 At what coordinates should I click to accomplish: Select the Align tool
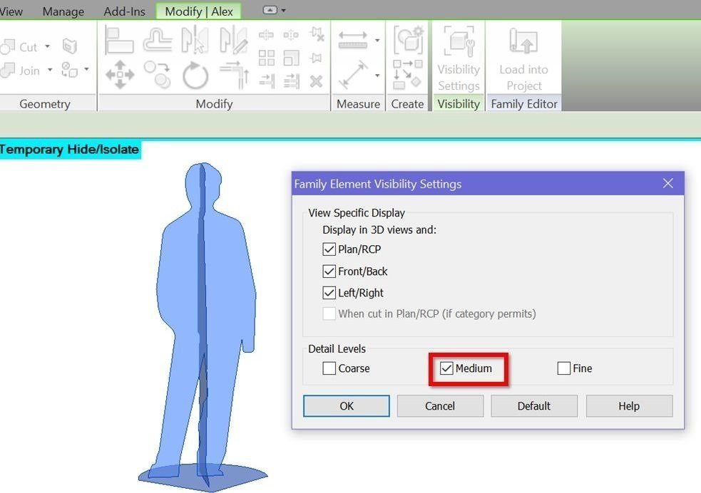pos(119,41)
